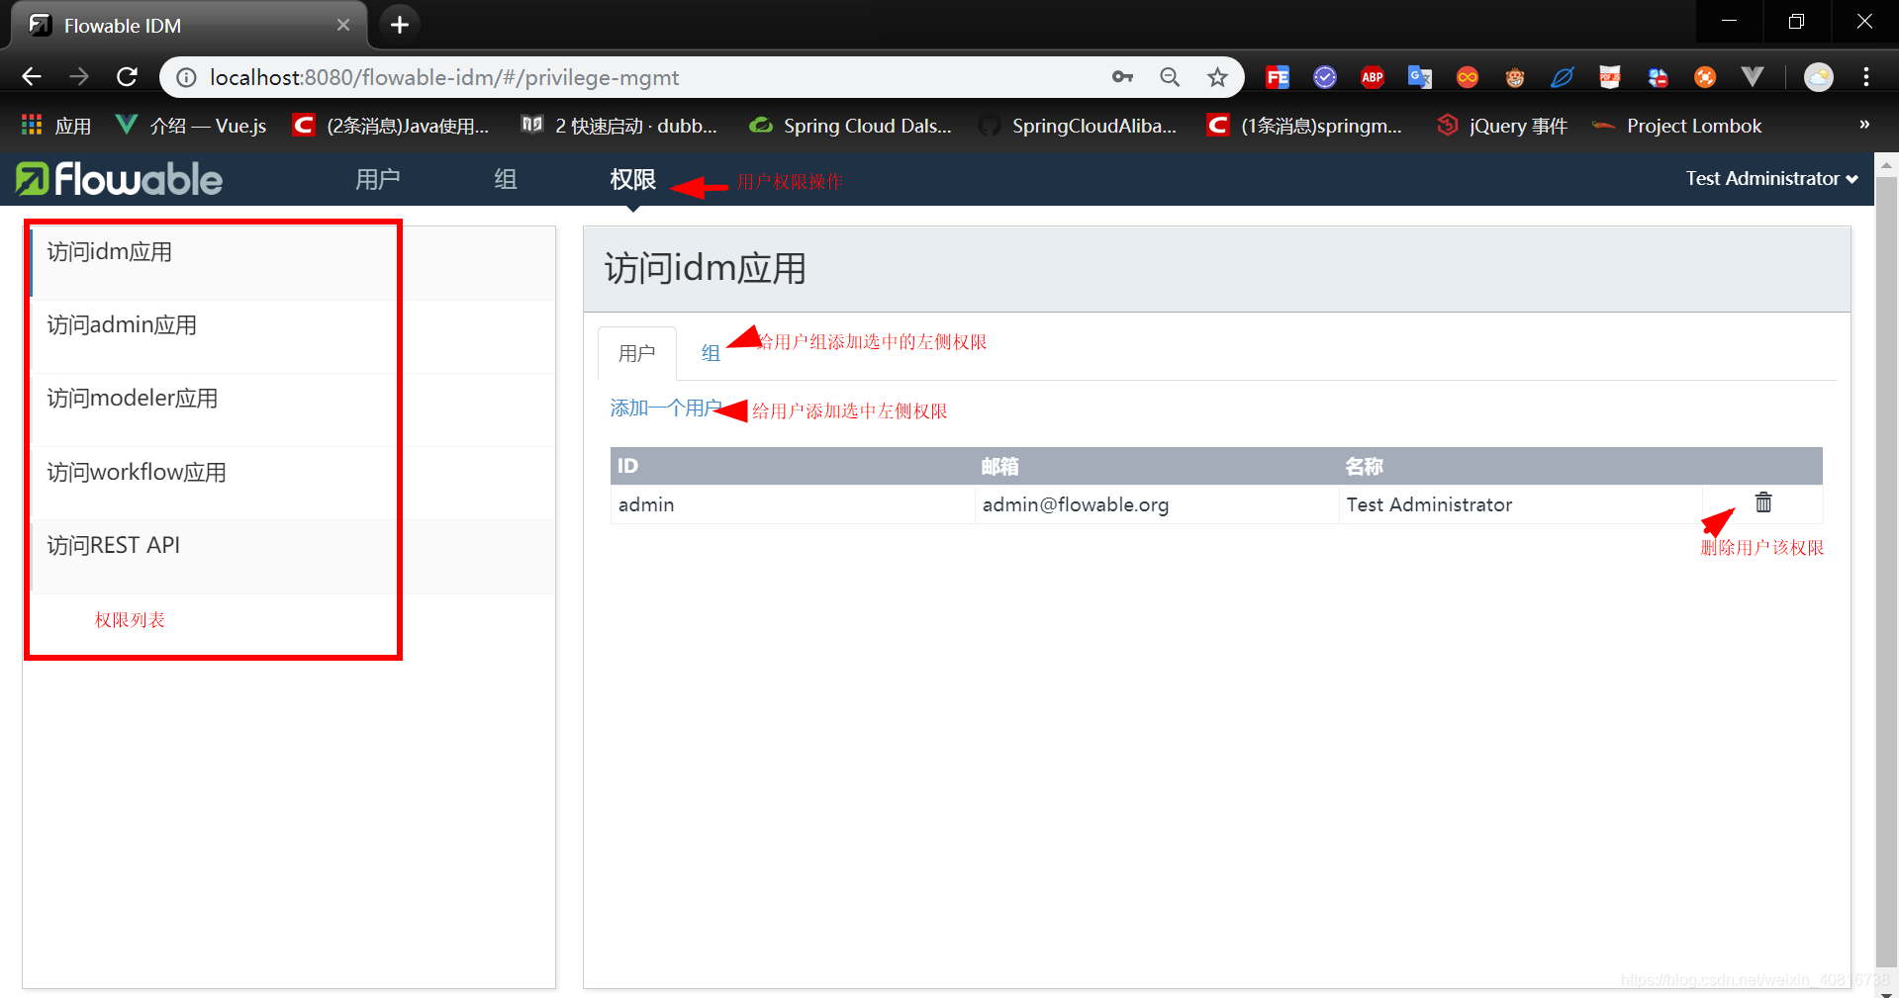Click the page vertical scrollbar
This screenshot has width=1899, height=998.
click(x=1886, y=574)
